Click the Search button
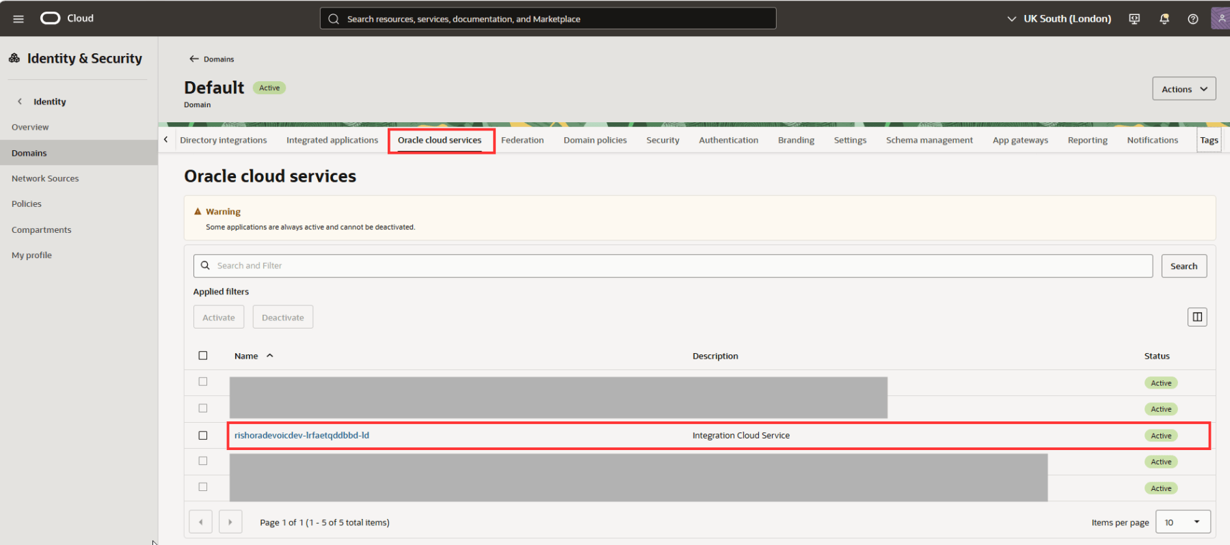Image resolution: width=1230 pixels, height=545 pixels. (1183, 266)
